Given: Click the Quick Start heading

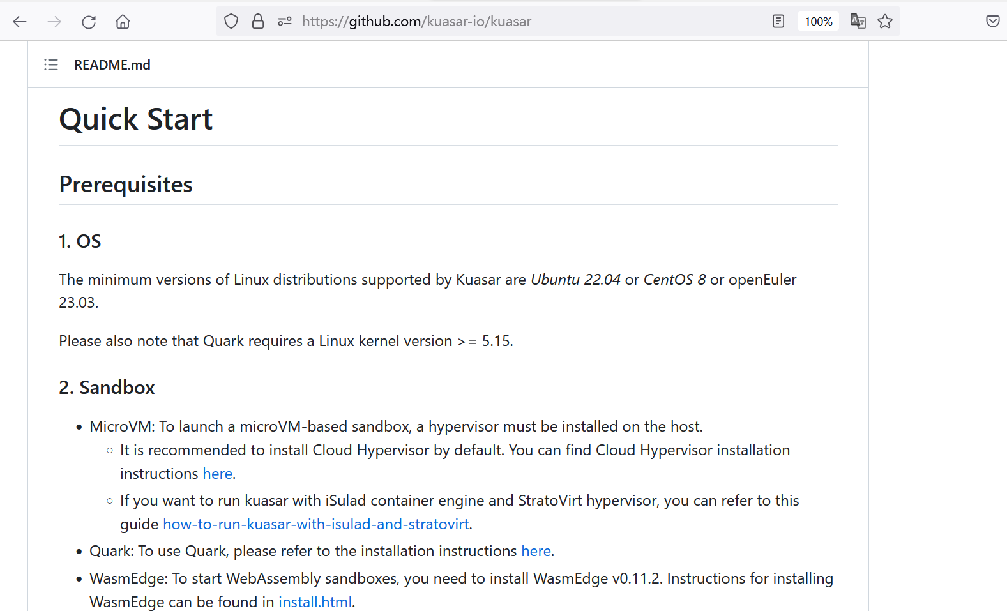Looking at the screenshot, I should (136, 119).
